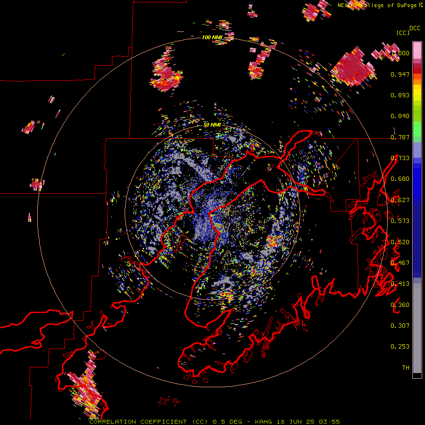Click the KAHG radar site identifier
The width and height of the screenshot is (425, 425).
click(x=263, y=422)
